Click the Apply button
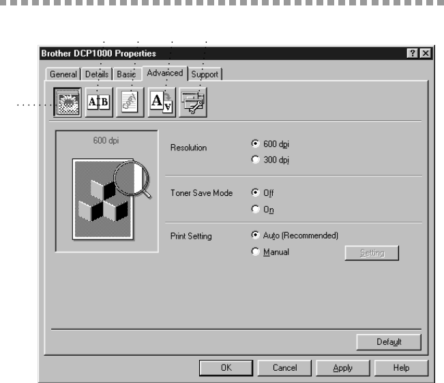The height and width of the screenshot is (383, 444). pyautogui.click(x=343, y=368)
